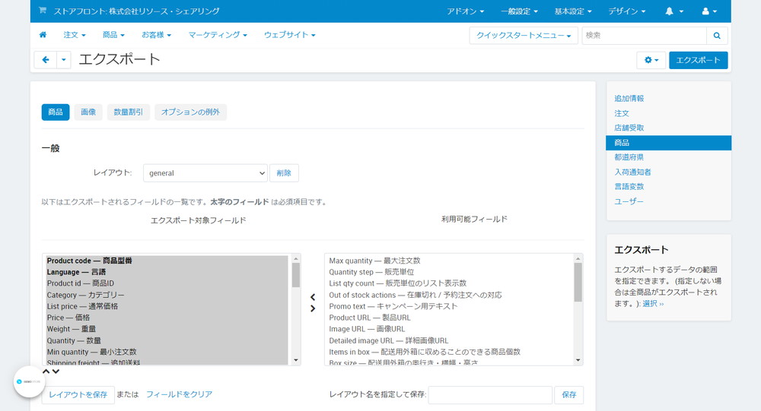761x411 pixels.
Task: Select 商品 in the sidebar
Action: (668, 143)
